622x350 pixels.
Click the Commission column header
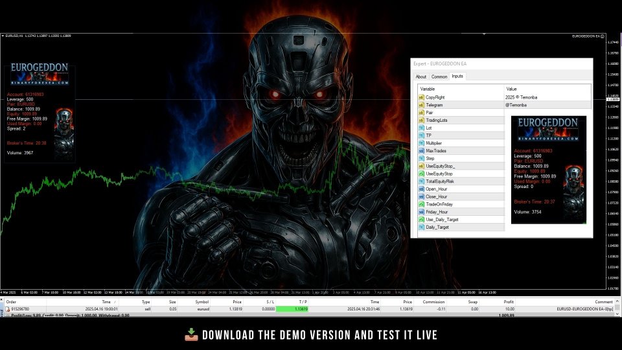pyautogui.click(x=433, y=302)
